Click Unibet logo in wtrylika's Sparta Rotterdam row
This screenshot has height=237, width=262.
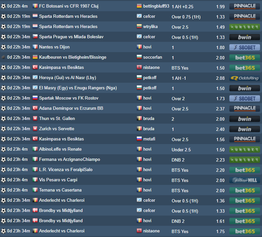coord(245,27)
